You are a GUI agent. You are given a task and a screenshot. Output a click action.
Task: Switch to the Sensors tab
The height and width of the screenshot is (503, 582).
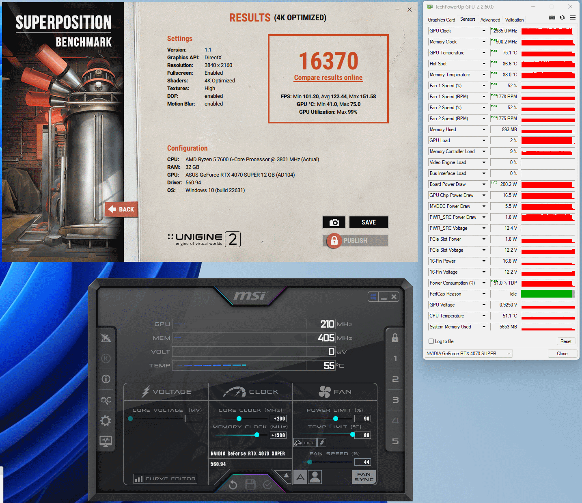(x=468, y=19)
